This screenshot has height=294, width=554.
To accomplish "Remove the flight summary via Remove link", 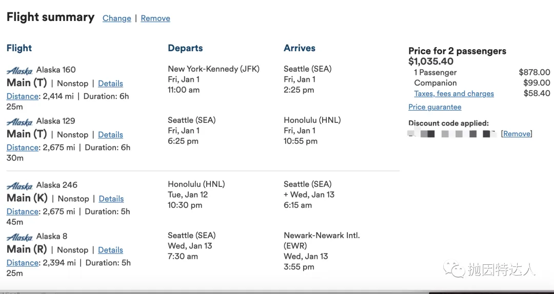I will click(155, 18).
